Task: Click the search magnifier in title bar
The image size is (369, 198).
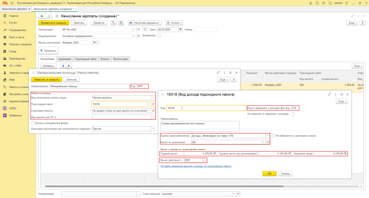Action: point(330,3)
